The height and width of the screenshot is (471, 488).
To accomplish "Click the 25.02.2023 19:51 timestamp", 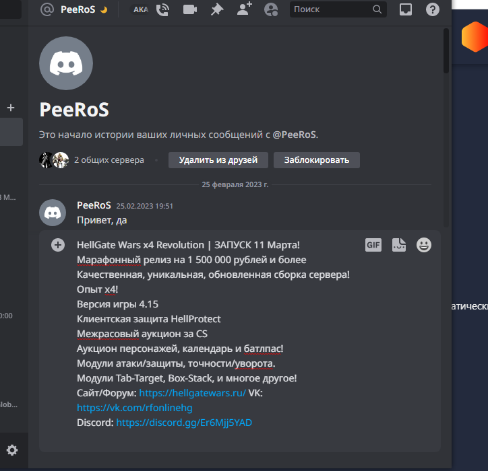I will 144,206.
